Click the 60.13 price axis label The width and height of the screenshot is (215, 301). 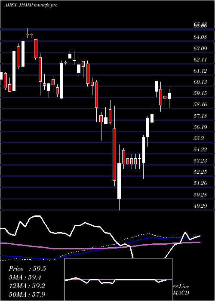pos(200,82)
